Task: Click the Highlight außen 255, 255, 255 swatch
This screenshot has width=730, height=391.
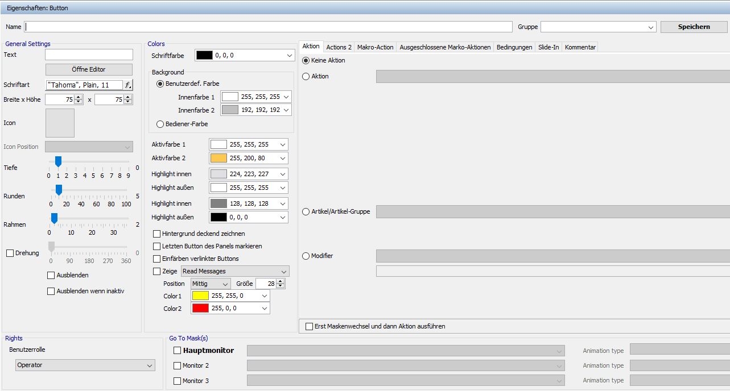Action: coord(218,188)
